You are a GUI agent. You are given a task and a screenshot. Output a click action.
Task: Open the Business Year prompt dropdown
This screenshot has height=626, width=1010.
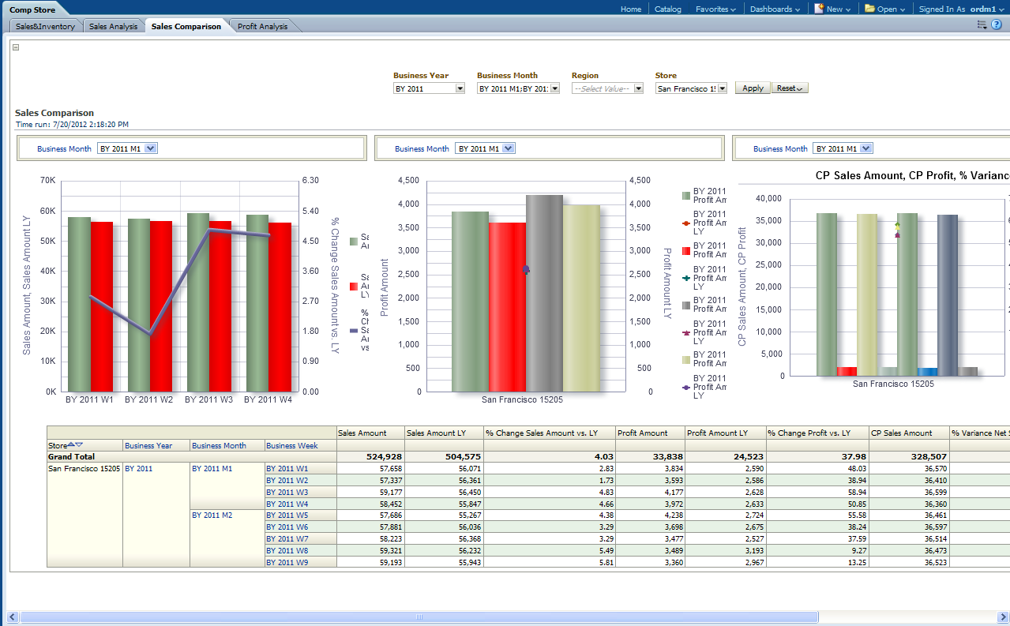click(x=460, y=89)
